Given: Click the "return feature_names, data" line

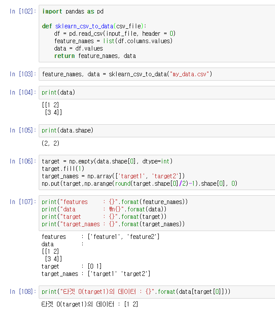Looking at the screenshot, I should [95, 56].
